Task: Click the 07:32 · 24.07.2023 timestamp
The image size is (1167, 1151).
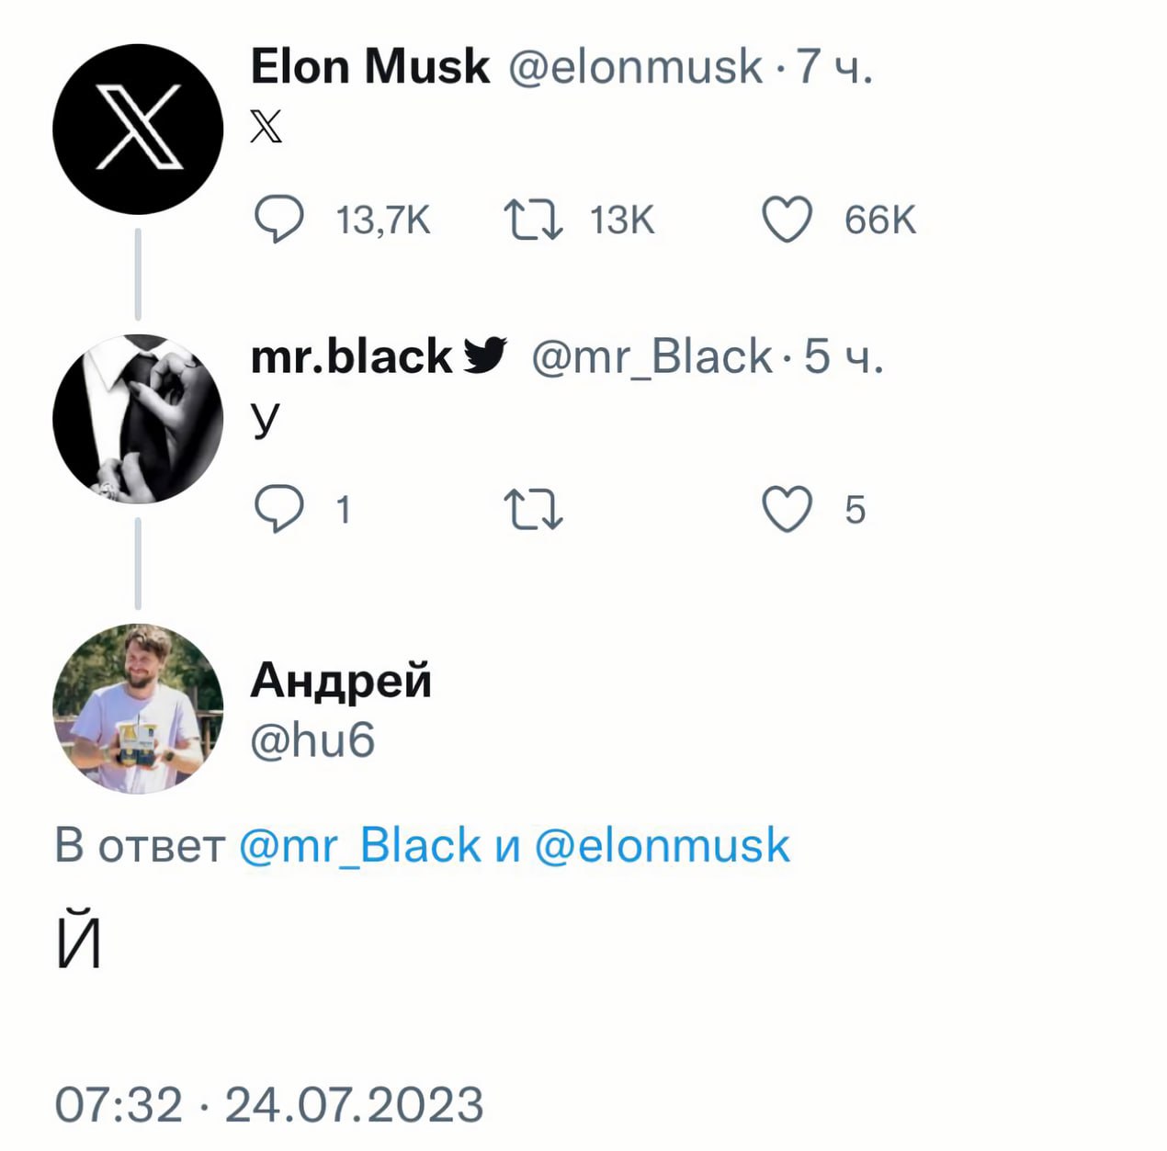Action: tap(268, 1104)
